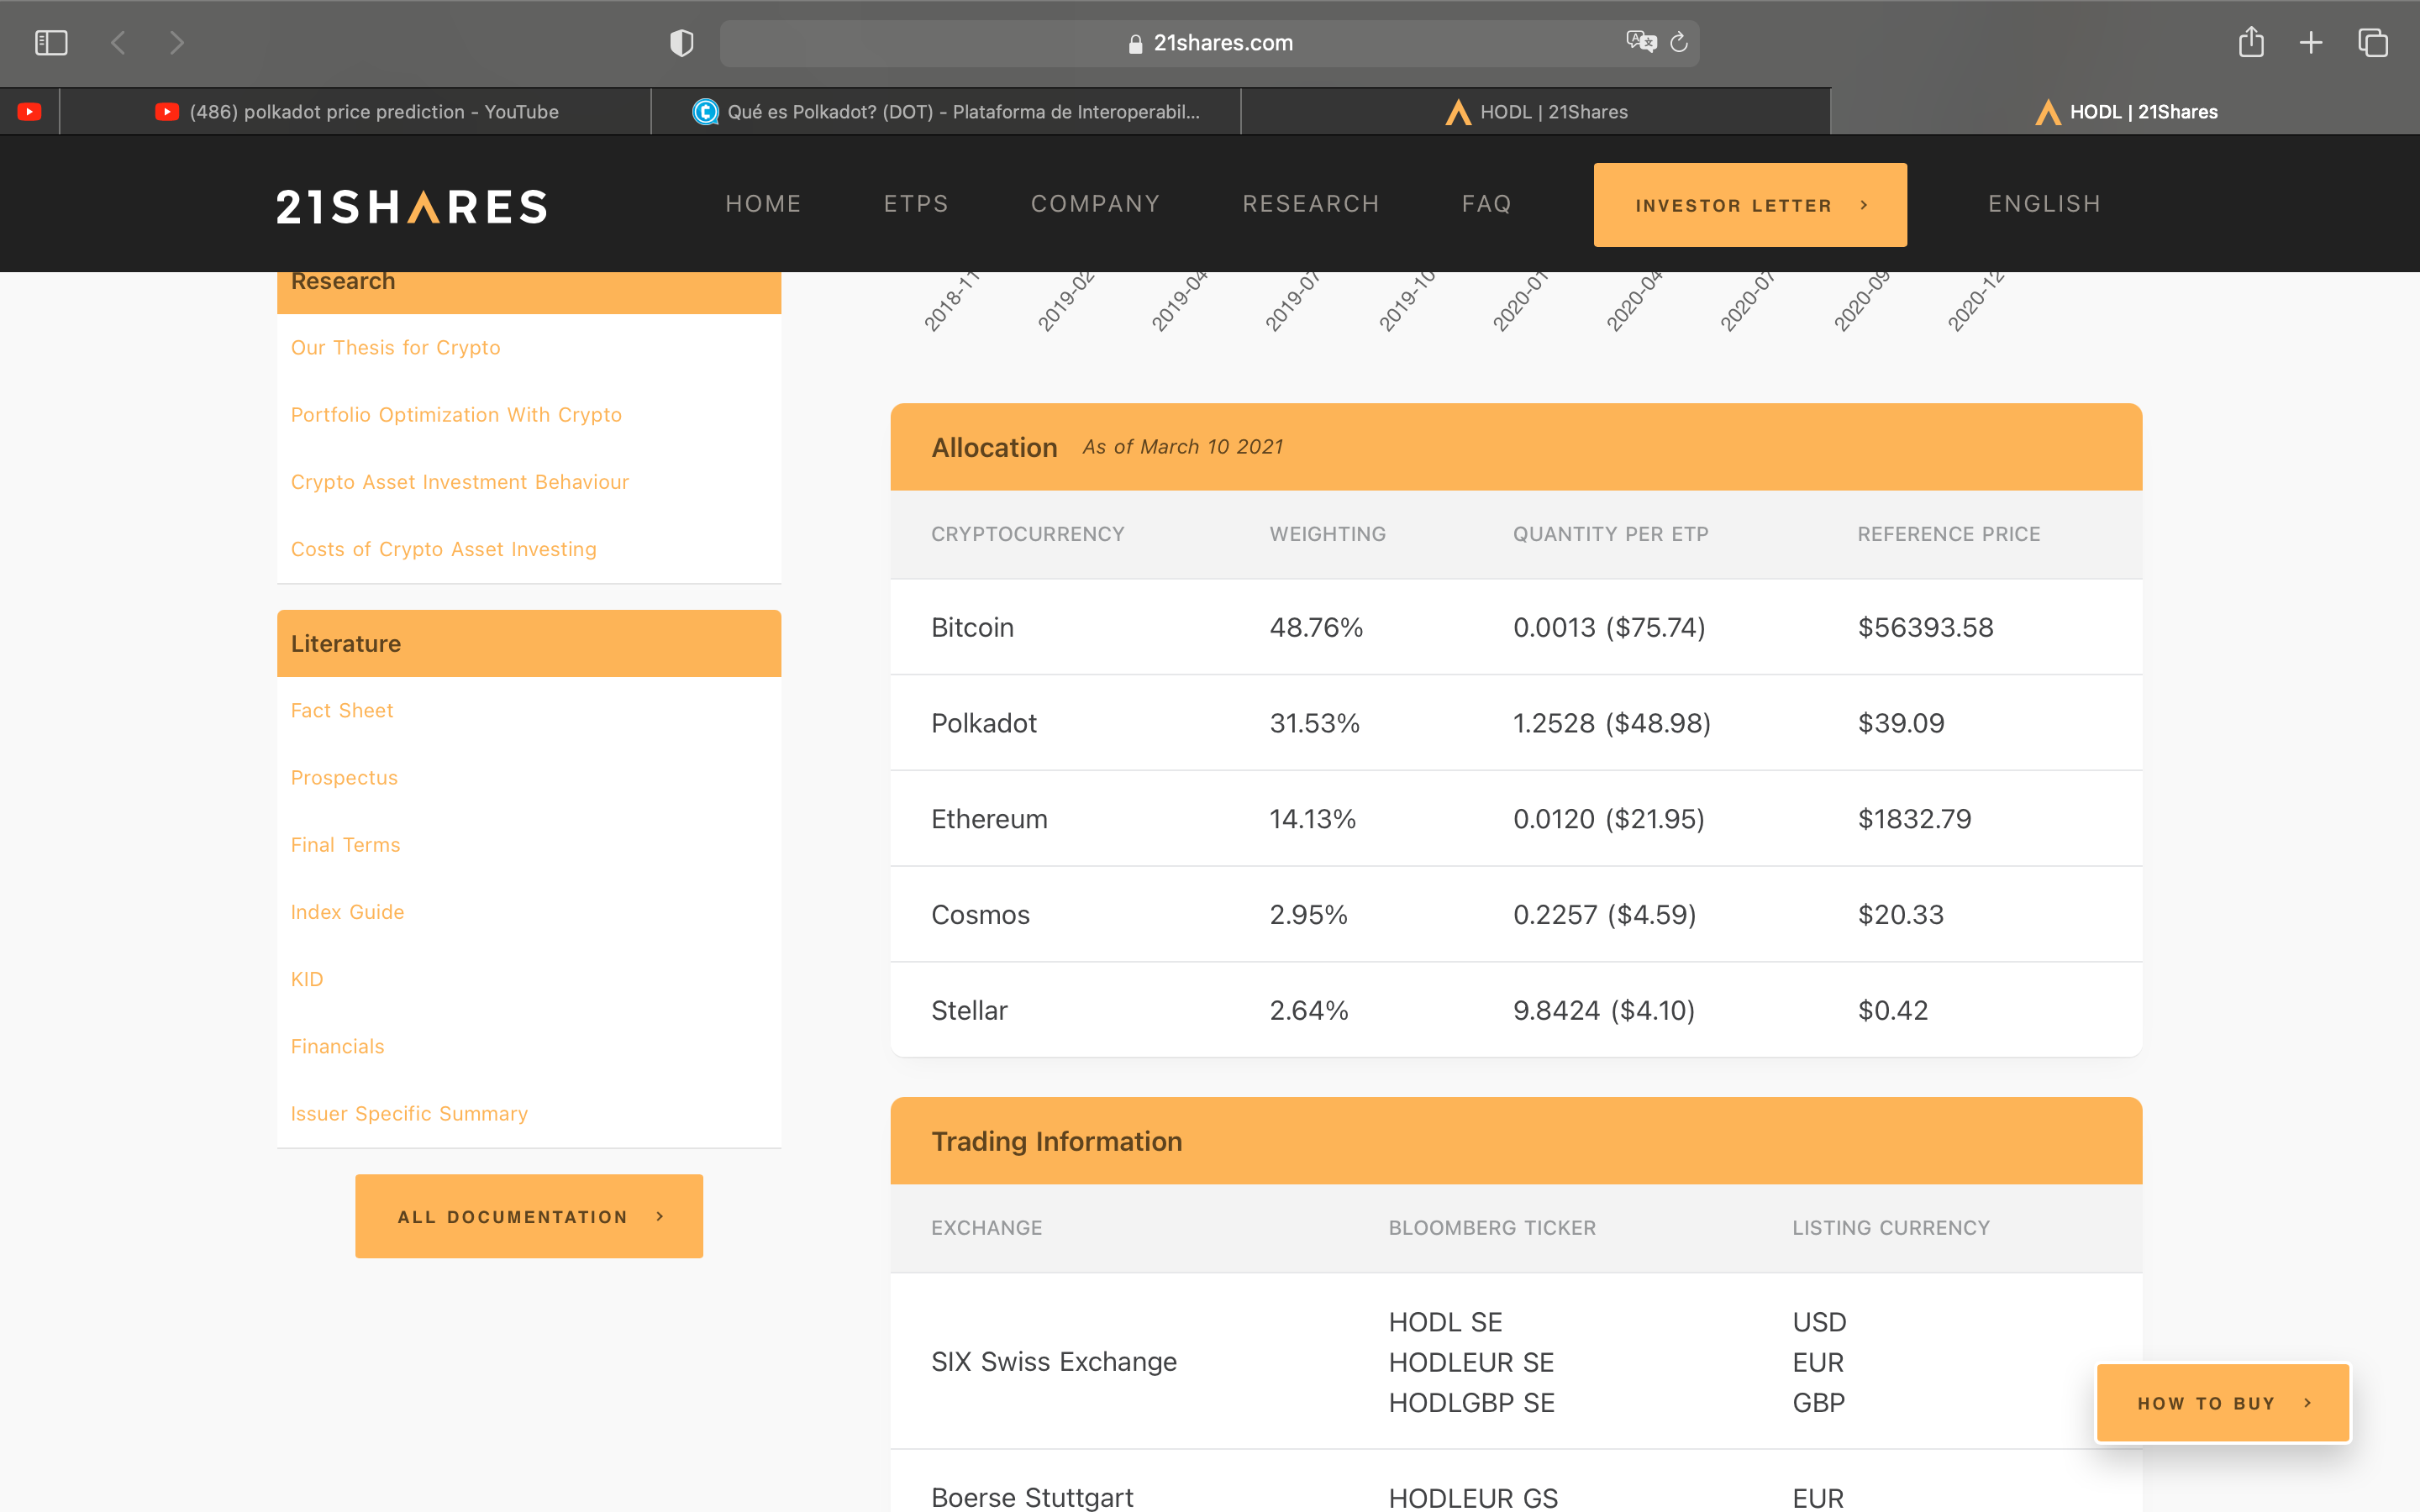Click the 21Shares logo

click(412, 206)
